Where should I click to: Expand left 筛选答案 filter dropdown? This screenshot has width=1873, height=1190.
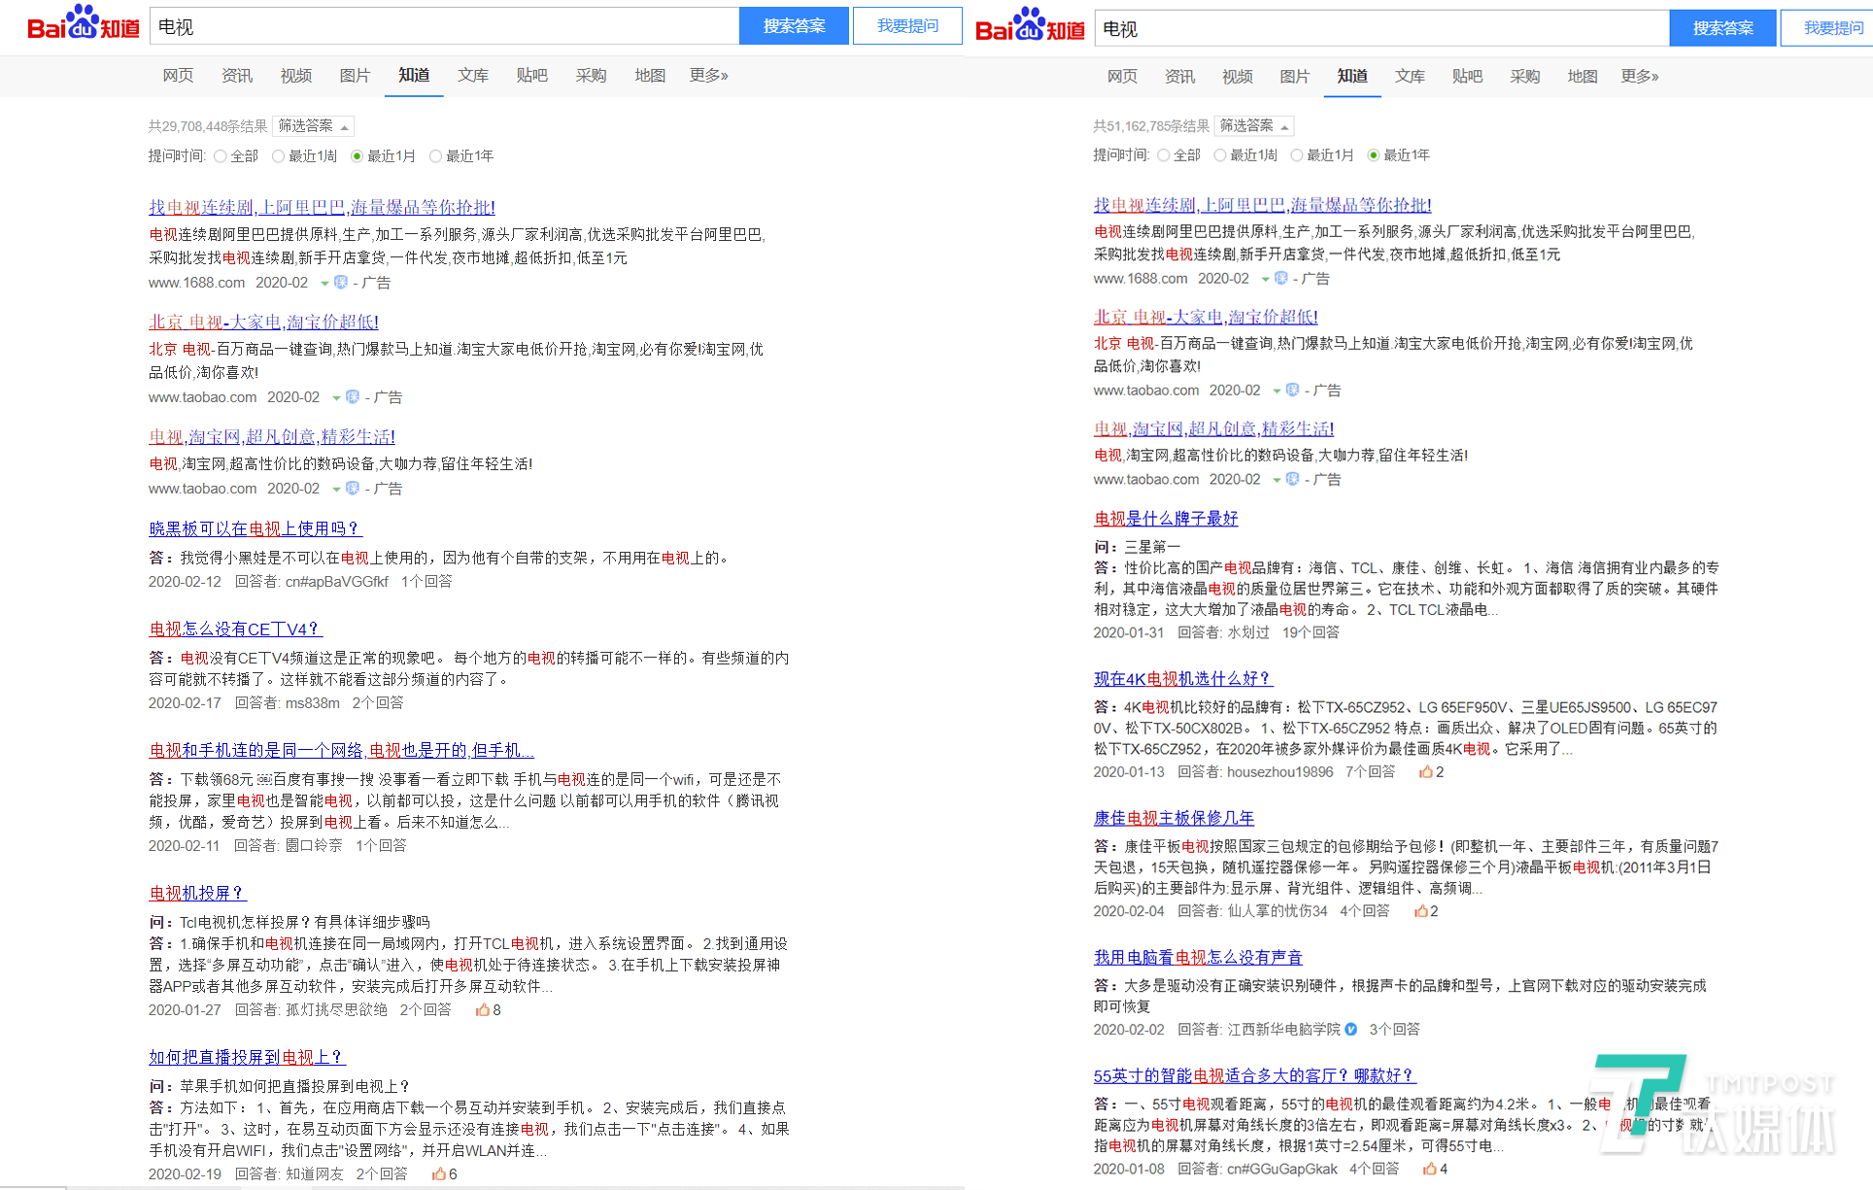(x=313, y=126)
